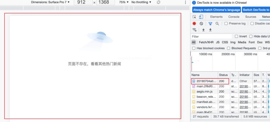This screenshot has width=270, height=122.
Task: Click Always match Chrome's language button
Action: [x=216, y=10]
